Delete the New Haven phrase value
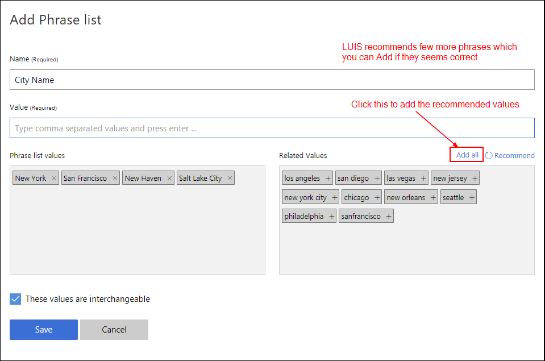The image size is (545, 361). click(x=169, y=179)
